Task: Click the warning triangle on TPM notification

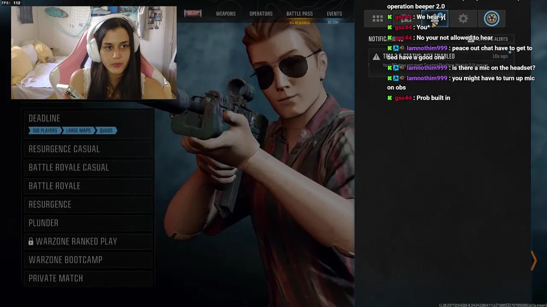Action: [376, 57]
